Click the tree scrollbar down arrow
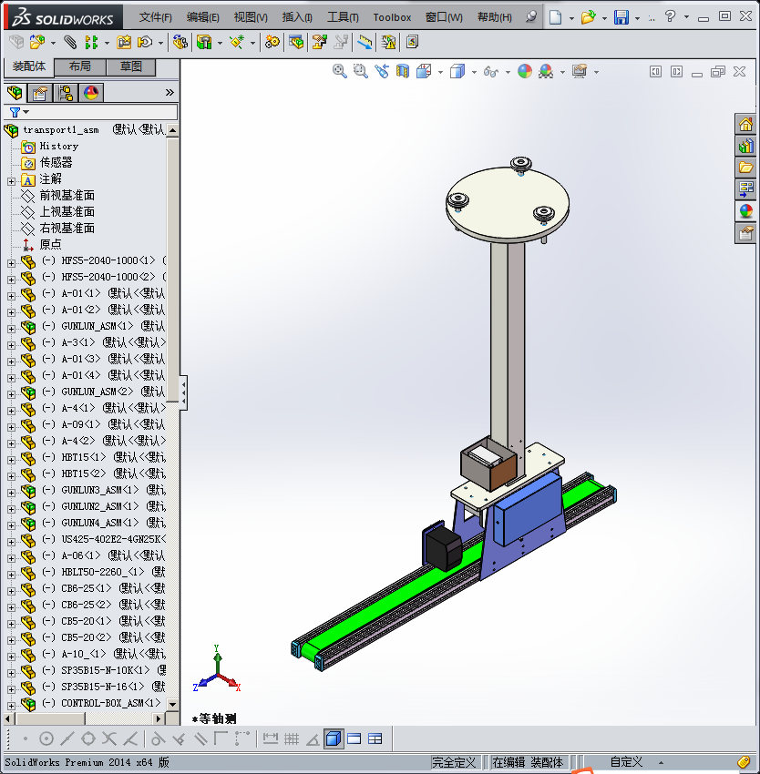The image size is (760, 774). [172, 705]
